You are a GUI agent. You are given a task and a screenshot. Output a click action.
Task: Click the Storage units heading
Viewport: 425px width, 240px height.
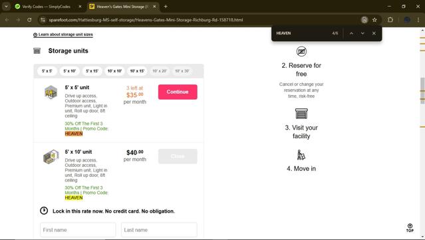[x=68, y=51]
